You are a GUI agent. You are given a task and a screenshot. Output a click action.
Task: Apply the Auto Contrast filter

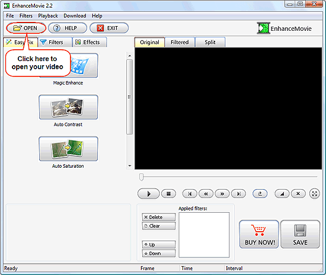(68, 107)
